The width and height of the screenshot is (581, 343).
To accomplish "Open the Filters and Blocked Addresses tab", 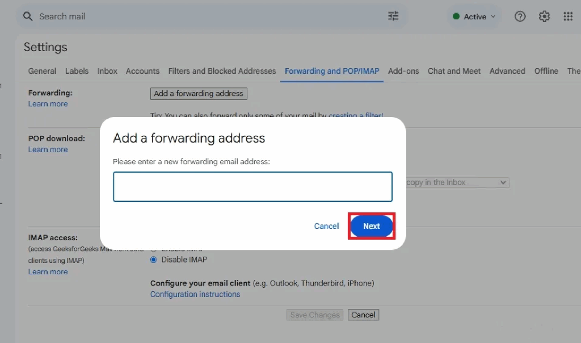I will coord(222,71).
